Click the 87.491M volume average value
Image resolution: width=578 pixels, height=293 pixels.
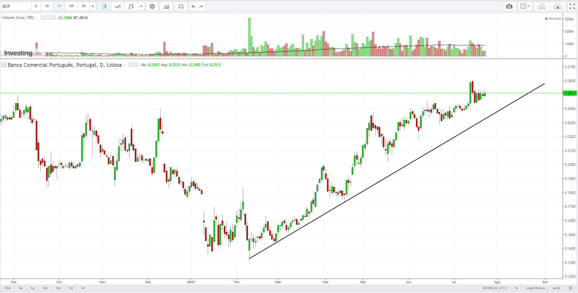[81, 18]
